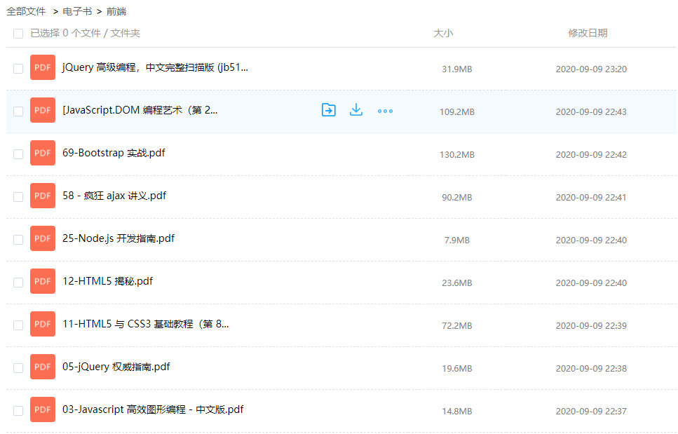Check the jQuery 高级编程 file checkbox
678x434 pixels.
coord(18,69)
